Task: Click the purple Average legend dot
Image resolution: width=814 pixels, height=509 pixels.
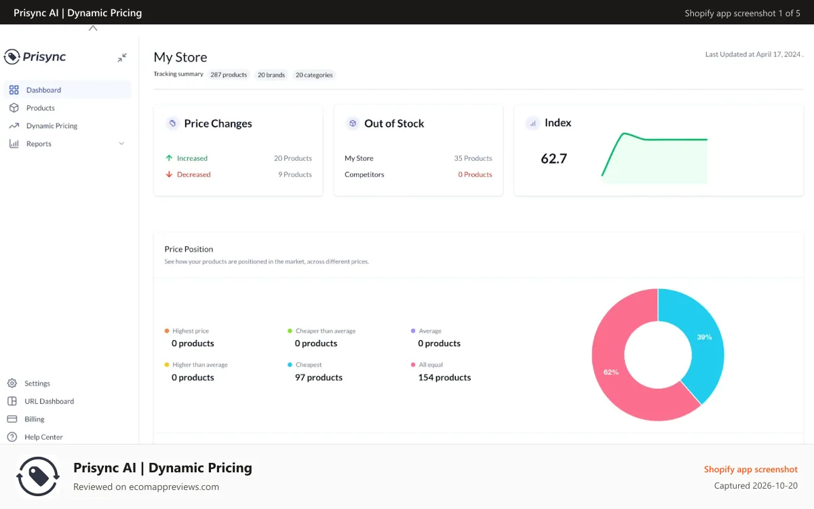Action: coord(413,331)
